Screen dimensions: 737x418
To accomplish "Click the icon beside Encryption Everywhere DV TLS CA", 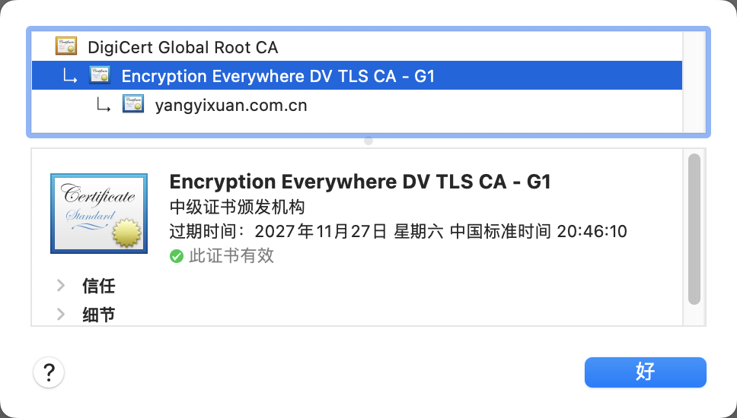I will 100,75.
